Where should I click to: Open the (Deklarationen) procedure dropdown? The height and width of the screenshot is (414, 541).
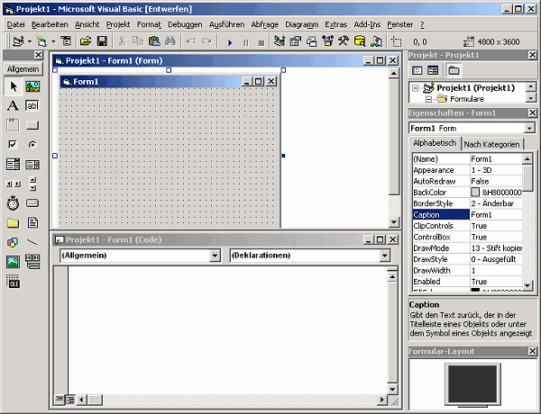click(x=385, y=256)
